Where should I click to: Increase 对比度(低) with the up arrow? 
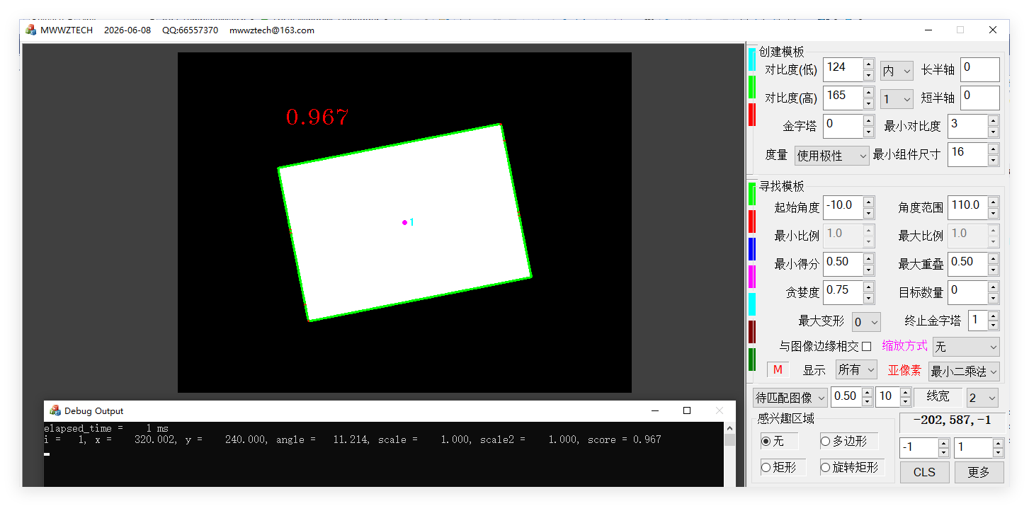[x=869, y=64]
